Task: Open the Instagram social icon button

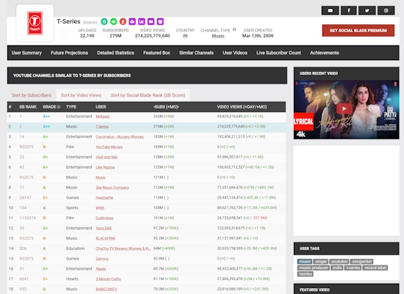Action: [386, 10]
